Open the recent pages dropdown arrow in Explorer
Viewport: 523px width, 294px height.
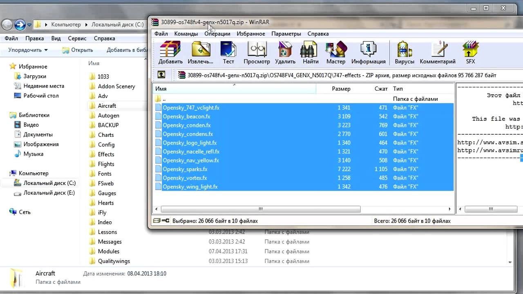29,25
